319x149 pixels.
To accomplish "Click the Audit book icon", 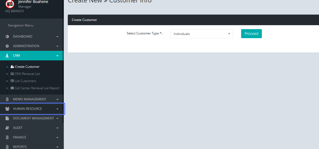I will (x=7, y=128).
